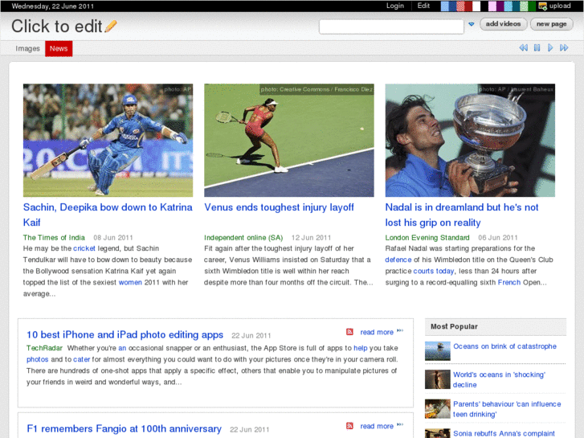
Task: Open the Sachin cricket photo
Action: [x=108, y=140]
